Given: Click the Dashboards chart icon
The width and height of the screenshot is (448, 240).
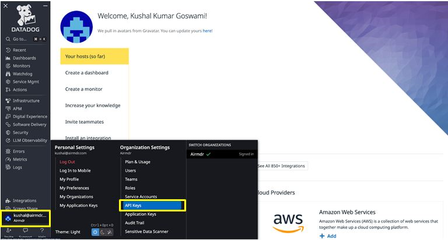Looking at the screenshot, I should click(x=8, y=58).
